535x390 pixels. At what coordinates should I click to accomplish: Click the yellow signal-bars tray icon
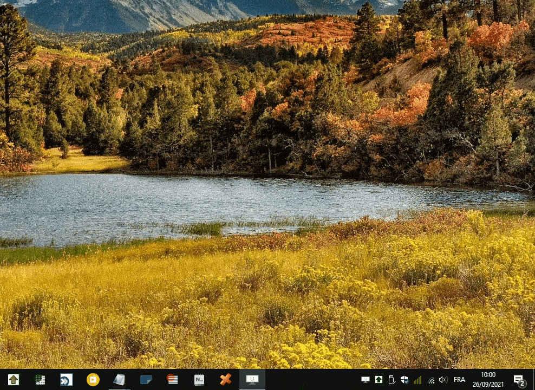click(x=417, y=380)
